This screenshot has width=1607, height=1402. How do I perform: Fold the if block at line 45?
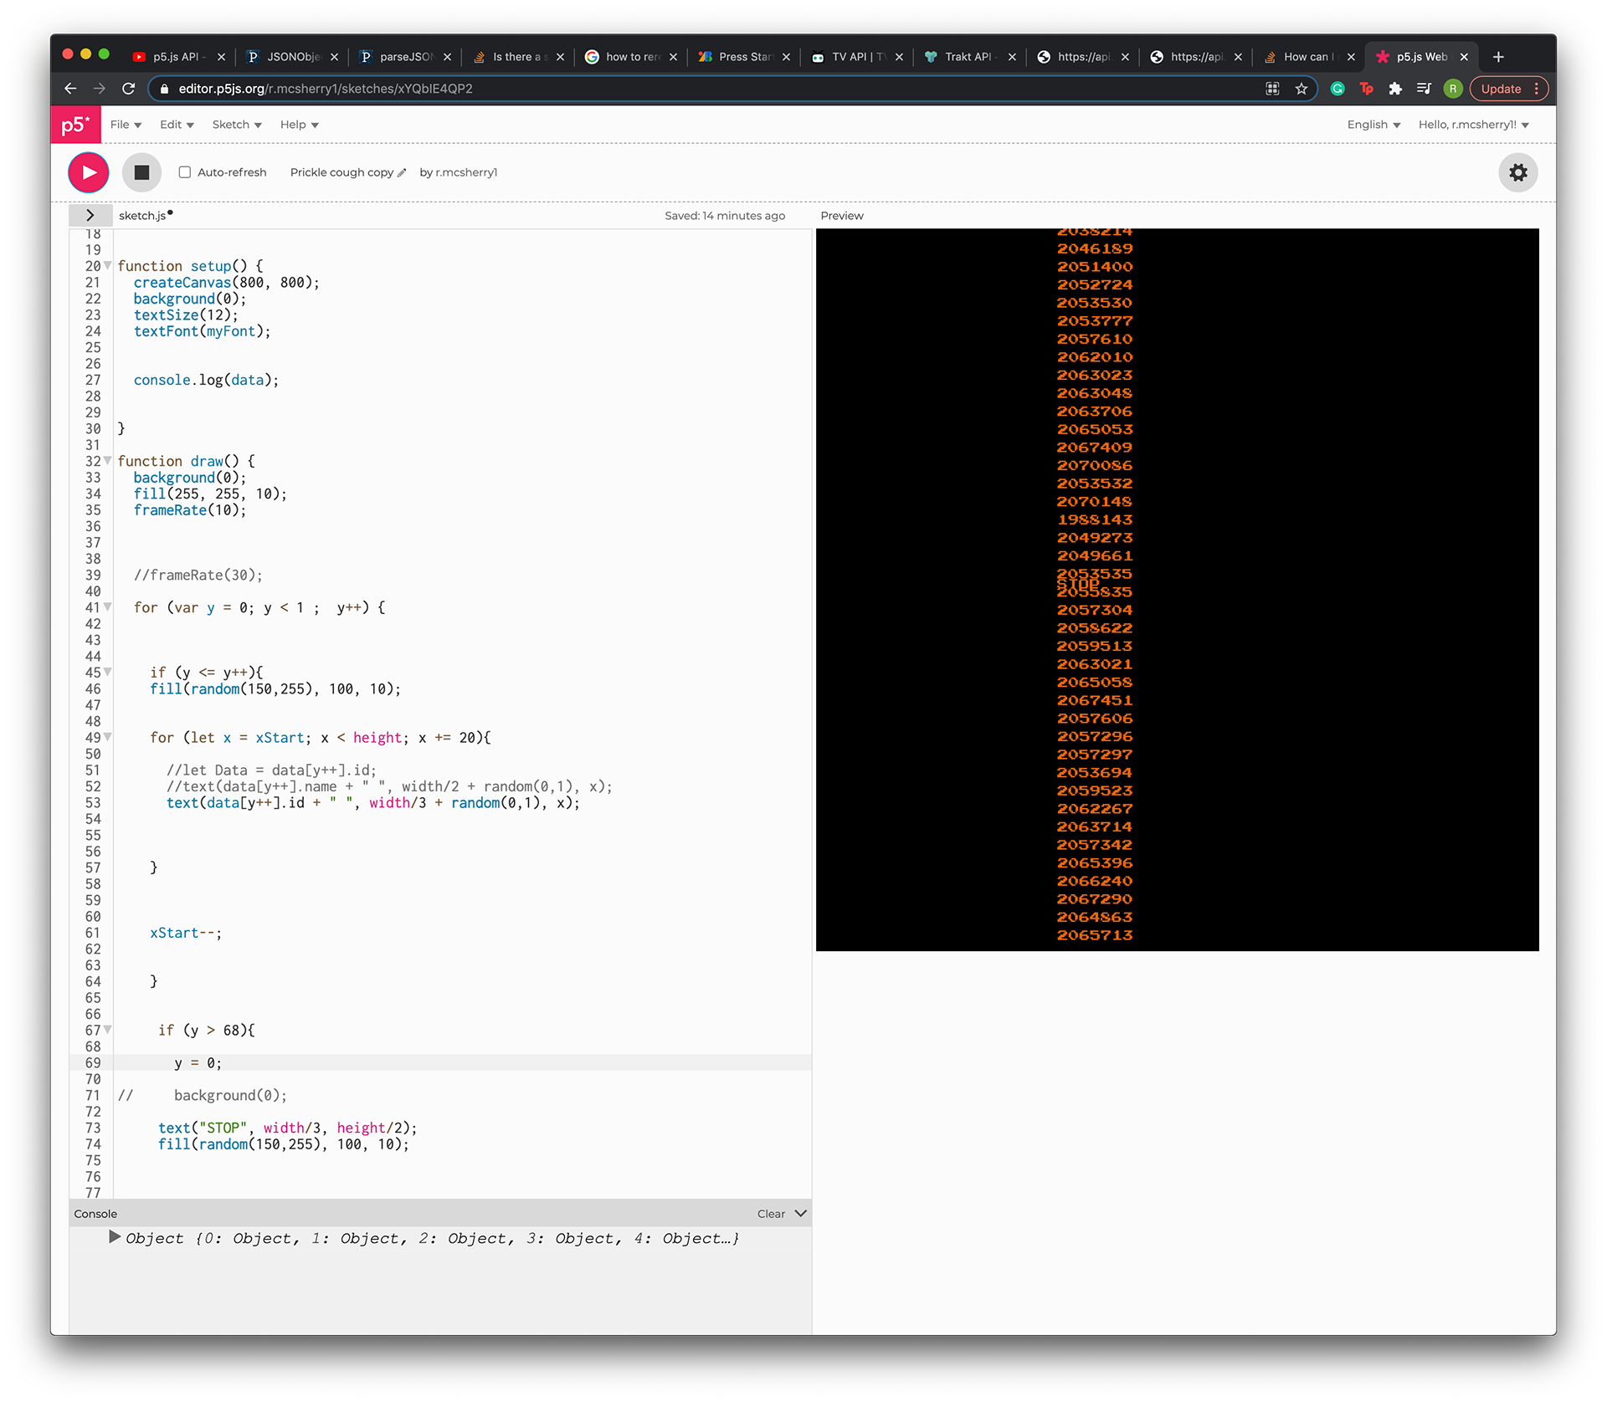pyautogui.click(x=107, y=673)
